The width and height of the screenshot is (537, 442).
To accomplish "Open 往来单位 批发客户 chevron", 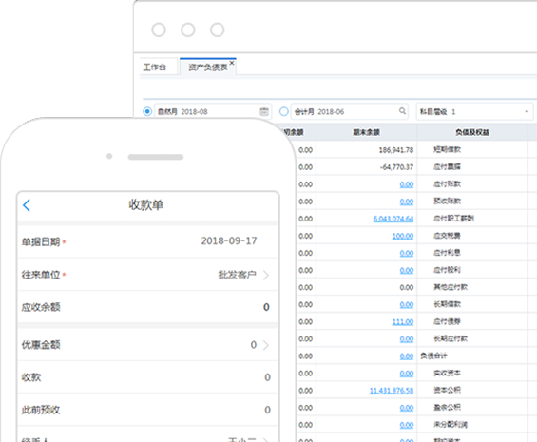I will click(x=266, y=275).
